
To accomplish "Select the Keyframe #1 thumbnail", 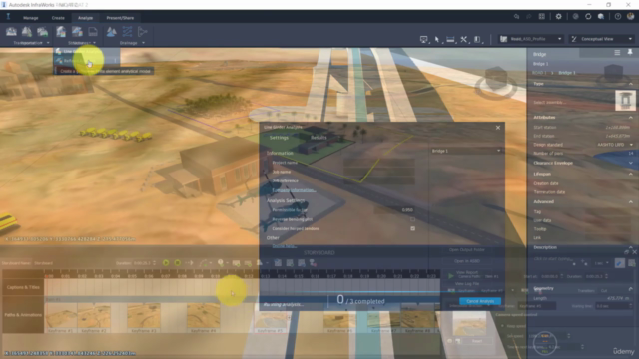I will pos(60,317).
